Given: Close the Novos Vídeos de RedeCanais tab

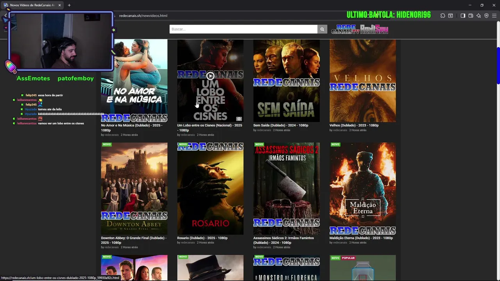Looking at the screenshot, I should [59, 5].
